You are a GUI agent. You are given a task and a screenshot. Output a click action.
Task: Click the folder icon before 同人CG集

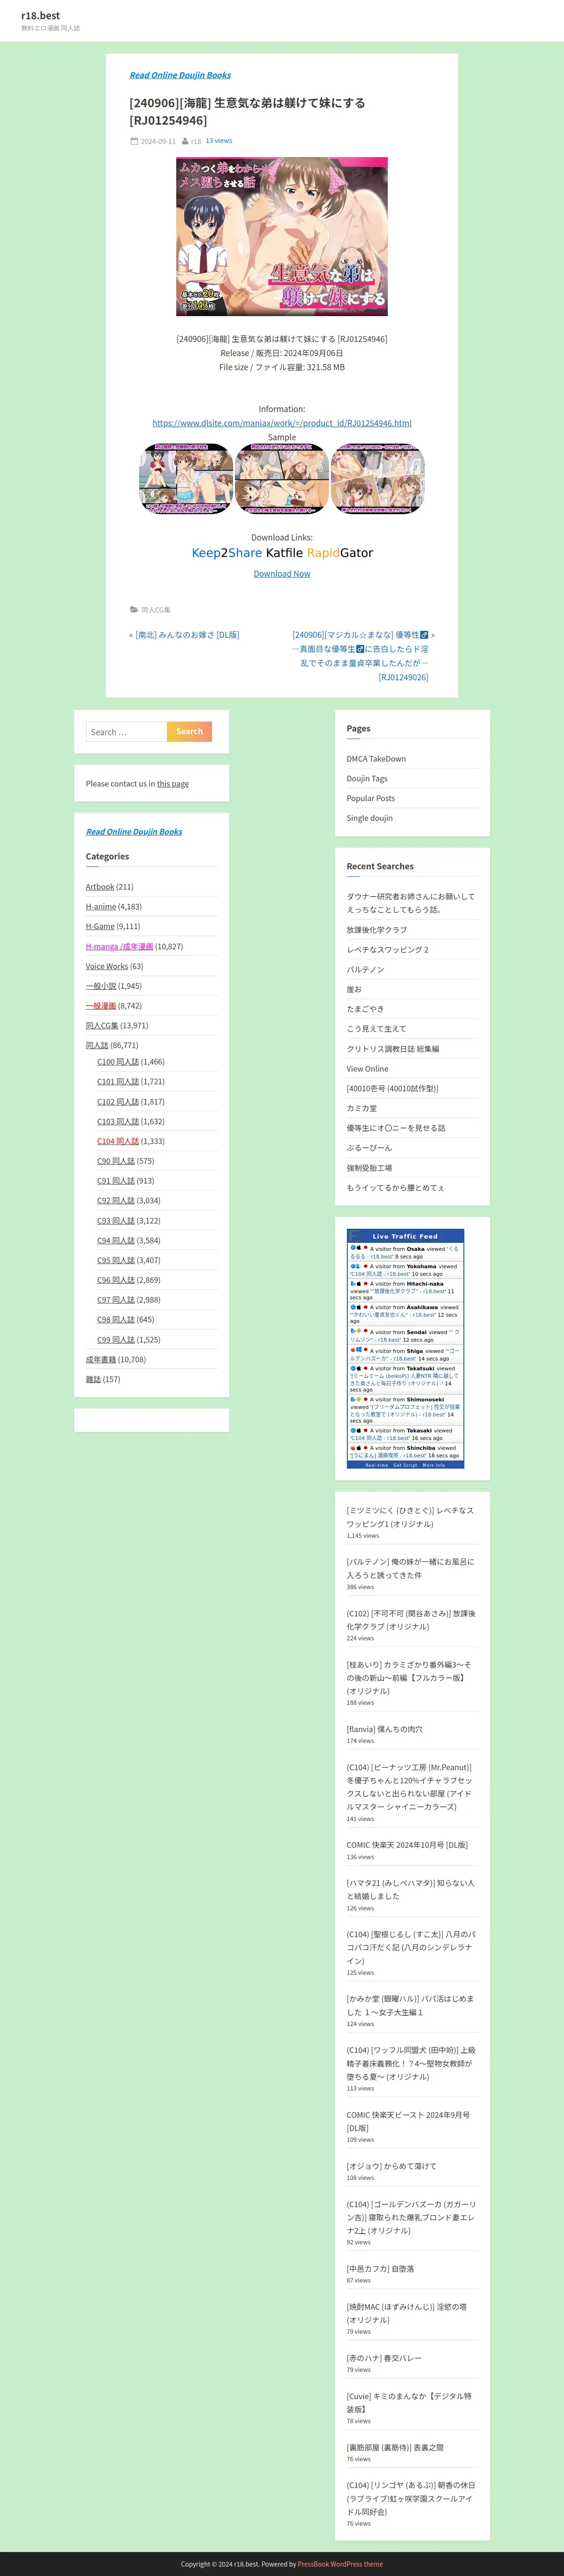pos(134,609)
